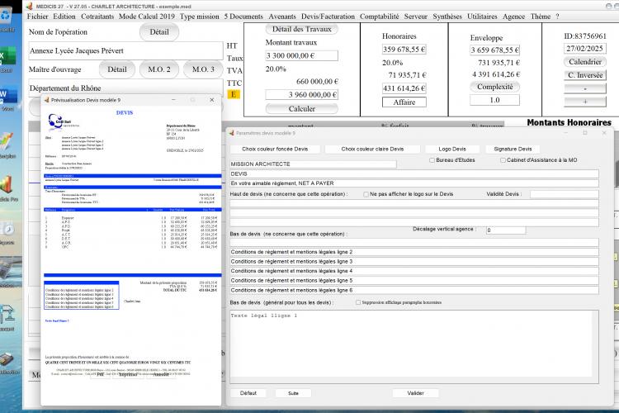This screenshot has height=413, width=619.
Task: Open the Comptabilité menu
Action: point(379,17)
